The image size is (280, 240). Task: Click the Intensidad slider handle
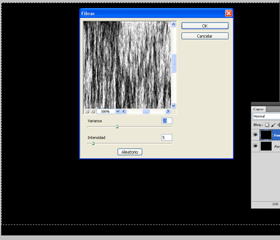coord(93,143)
